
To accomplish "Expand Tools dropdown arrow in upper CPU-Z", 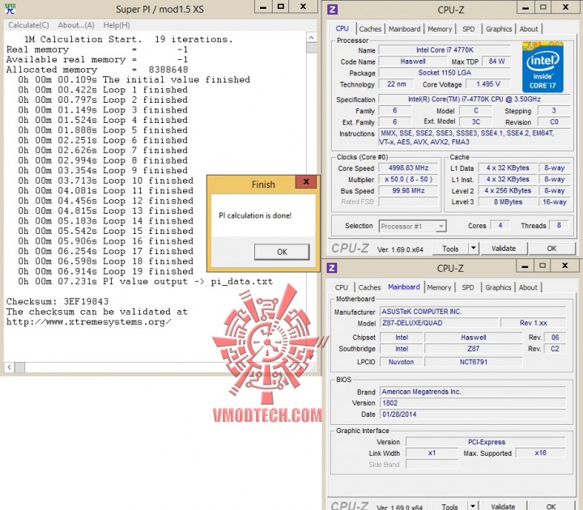I will [474, 248].
